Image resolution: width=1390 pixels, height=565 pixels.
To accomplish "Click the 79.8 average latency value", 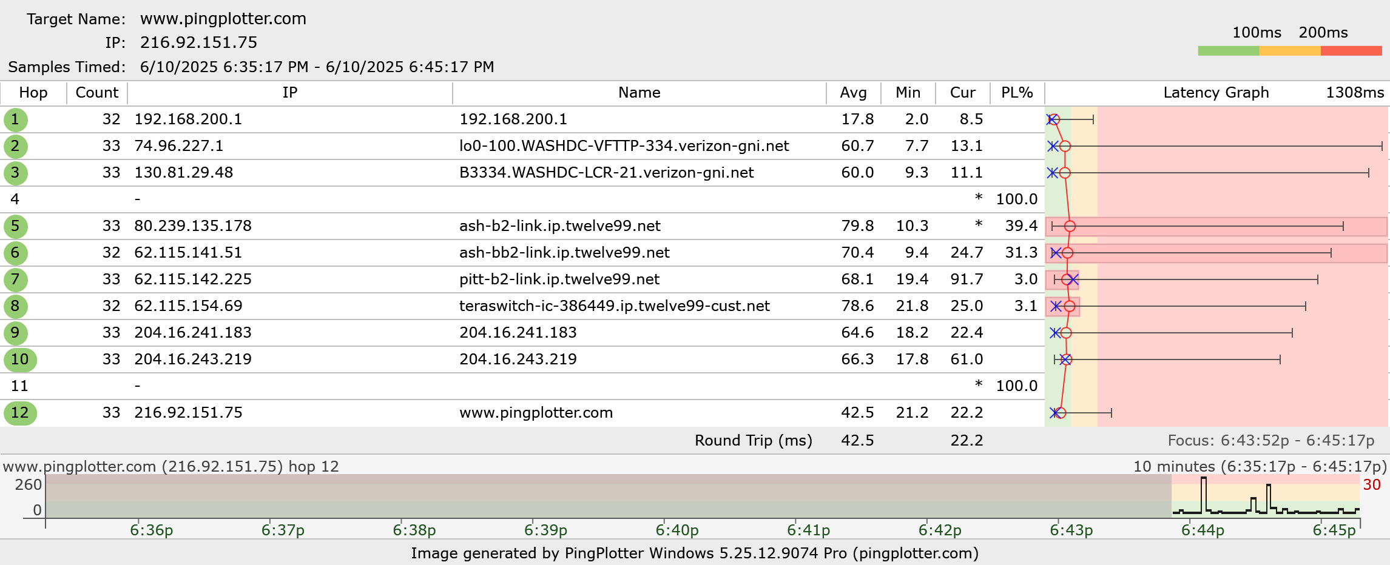I will pyautogui.click(x=857, y=226).
